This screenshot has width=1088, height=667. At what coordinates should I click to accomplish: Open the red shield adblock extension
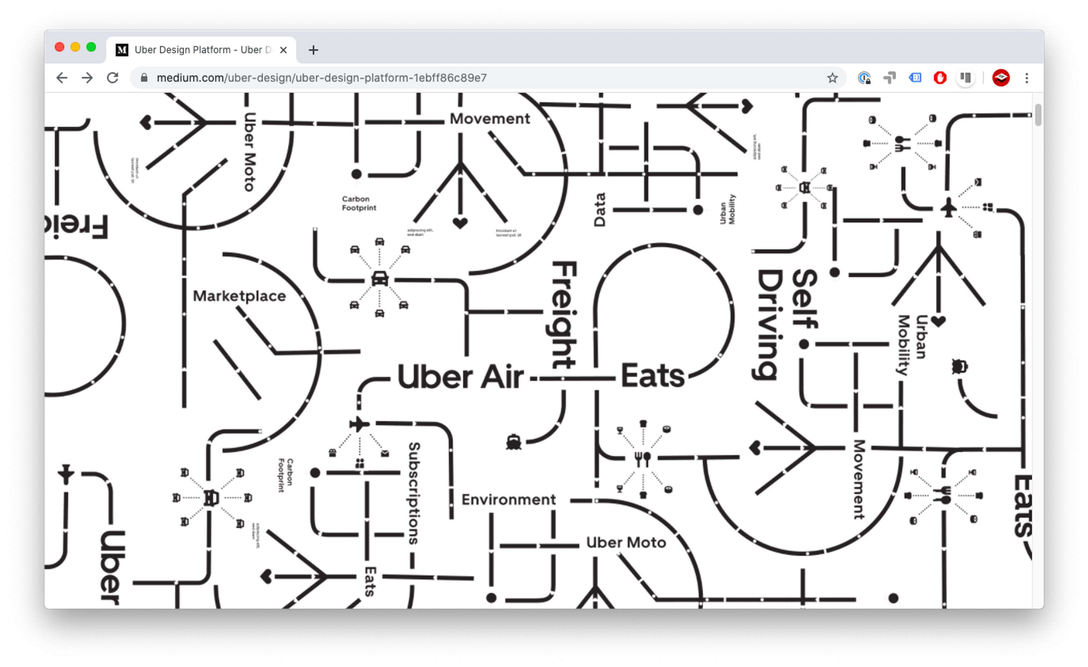(x=940, y=78)
